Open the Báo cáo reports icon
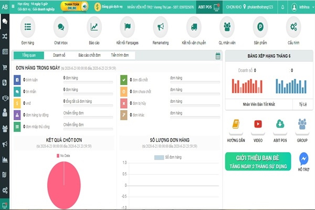315x210 pixels. [94, 27]
